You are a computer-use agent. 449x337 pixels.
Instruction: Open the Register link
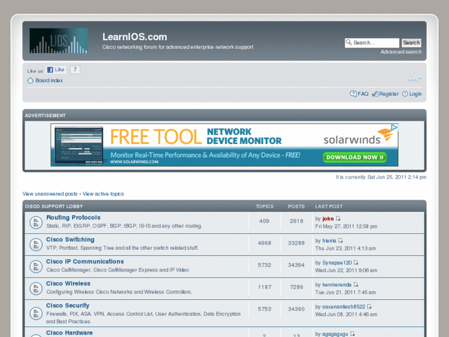[389, 94]
